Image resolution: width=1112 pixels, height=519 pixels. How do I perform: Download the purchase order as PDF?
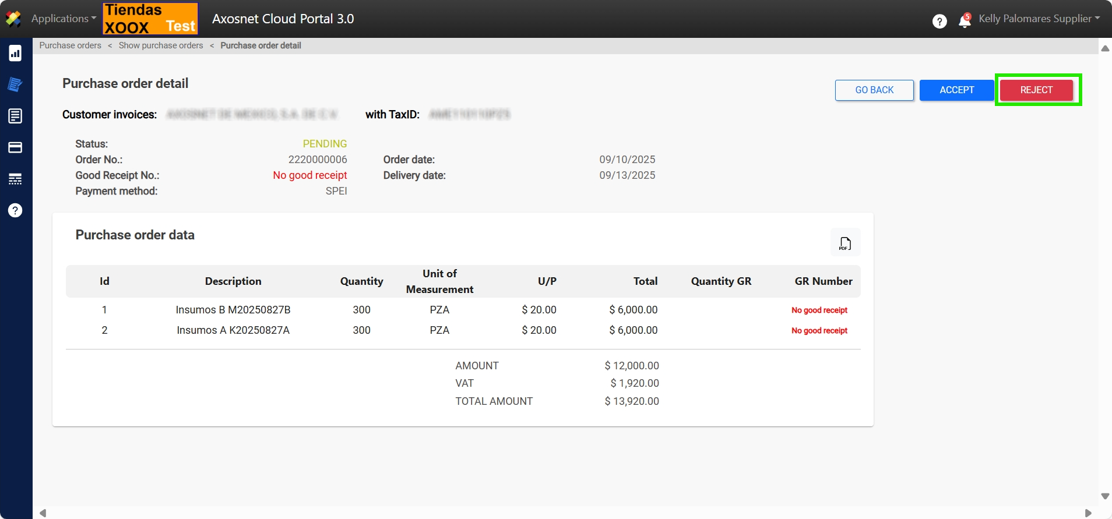(x=845, y=243)
